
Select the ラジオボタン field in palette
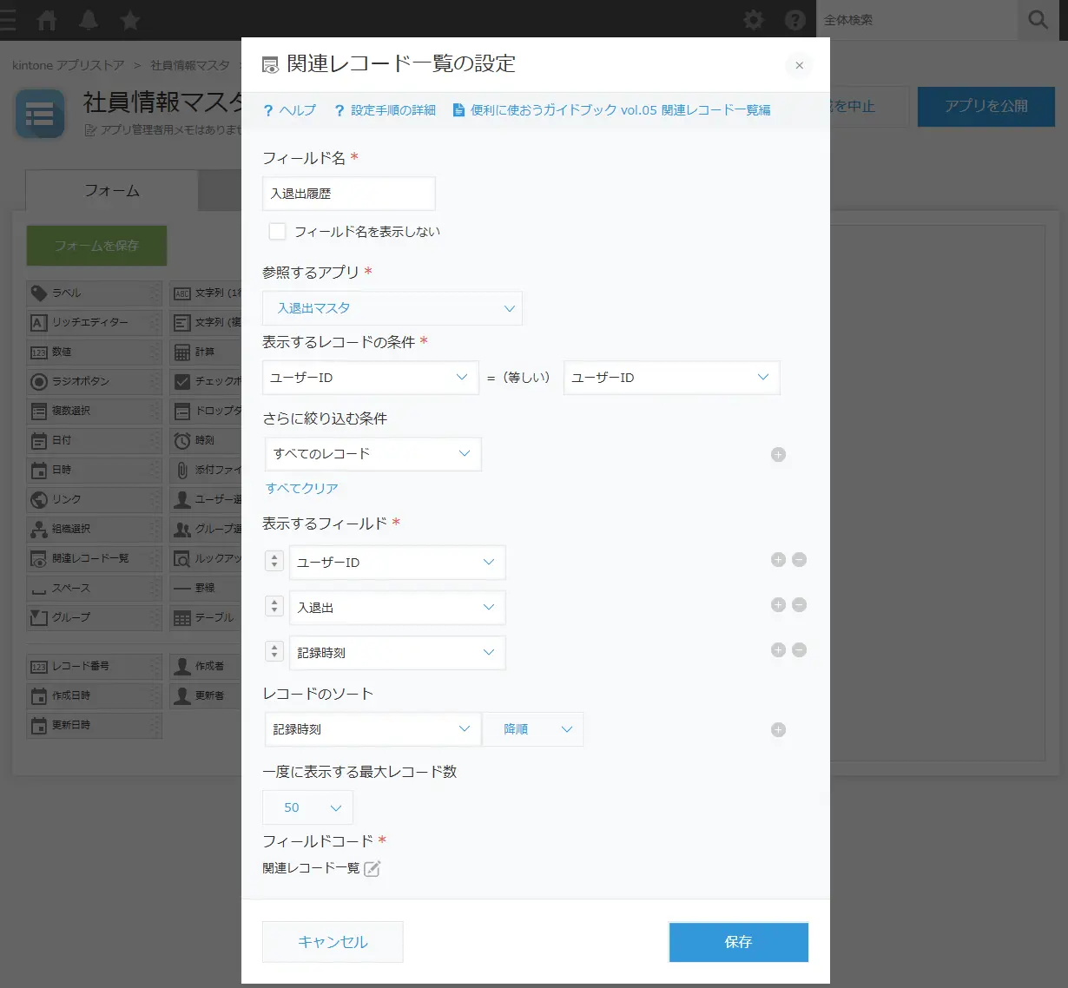pos(95,382)
